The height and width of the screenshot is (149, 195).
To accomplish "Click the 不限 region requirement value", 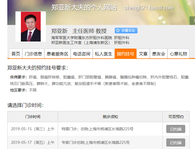I will (33, 90).
